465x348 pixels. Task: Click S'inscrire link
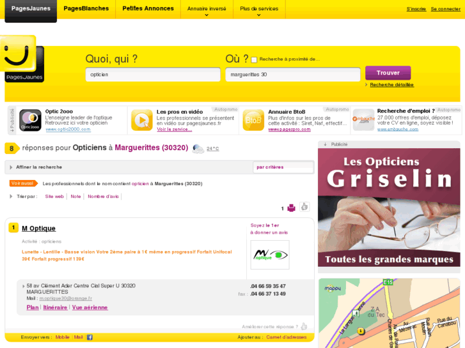(416, 9)
